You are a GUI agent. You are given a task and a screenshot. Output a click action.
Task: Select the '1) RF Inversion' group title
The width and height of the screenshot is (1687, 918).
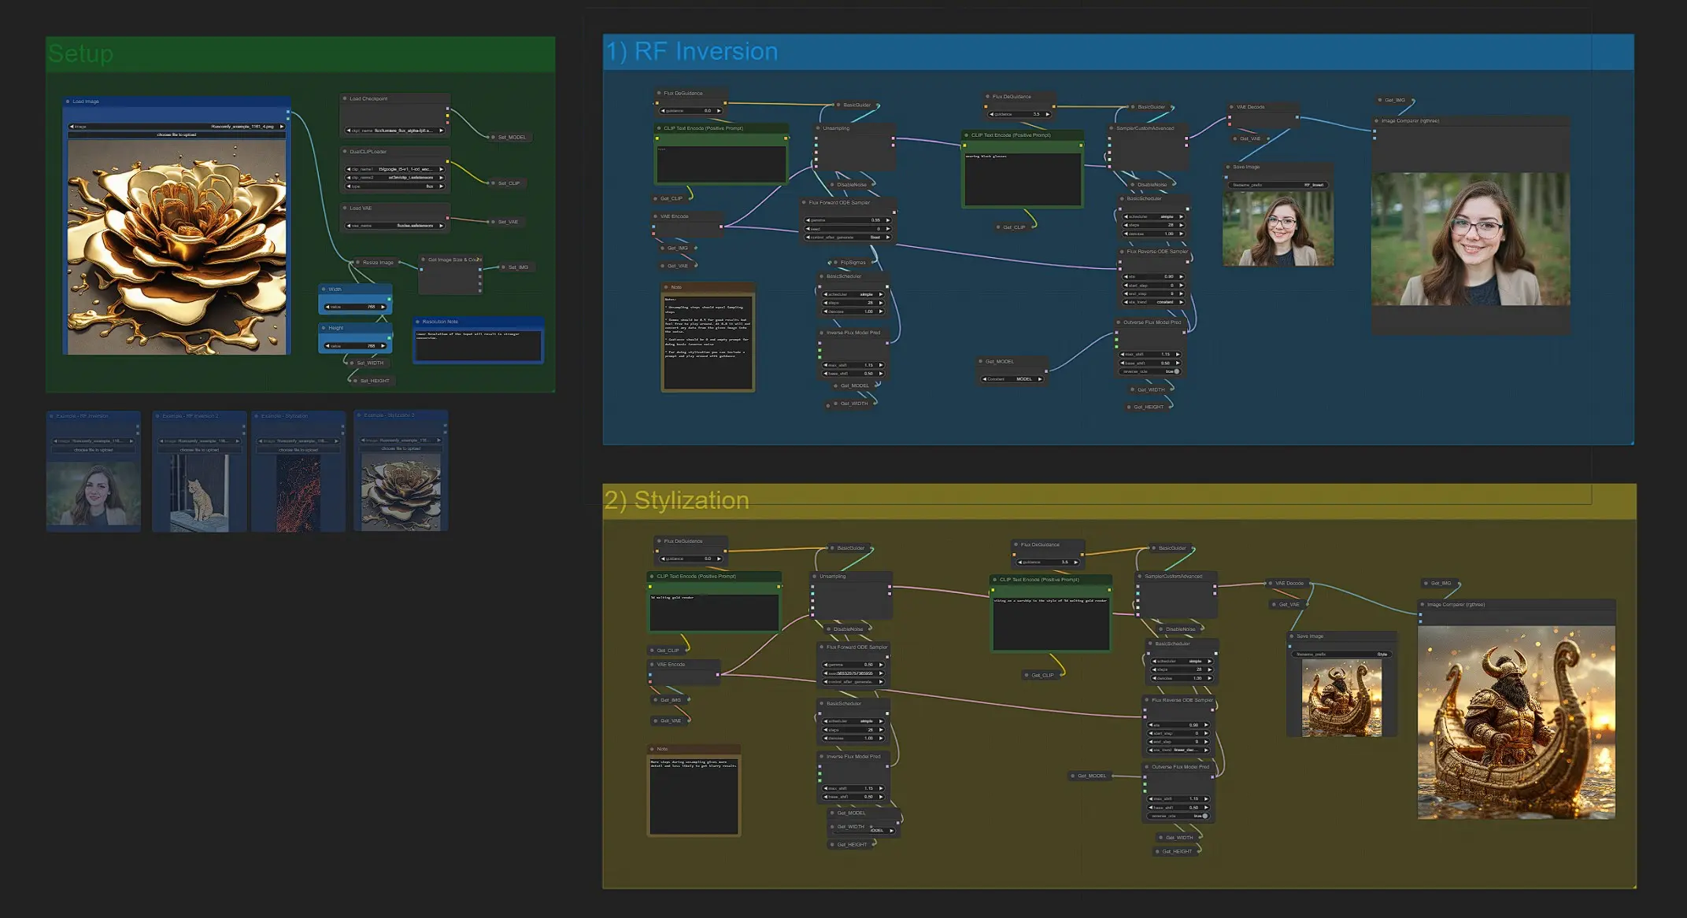[691, 51]
